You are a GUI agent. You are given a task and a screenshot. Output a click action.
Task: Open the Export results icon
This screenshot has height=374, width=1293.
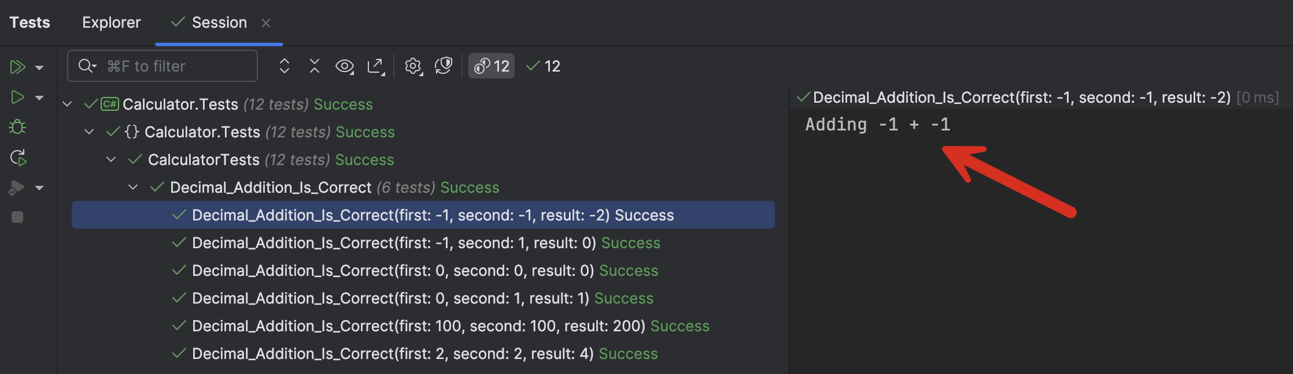[x=376, y=66]
